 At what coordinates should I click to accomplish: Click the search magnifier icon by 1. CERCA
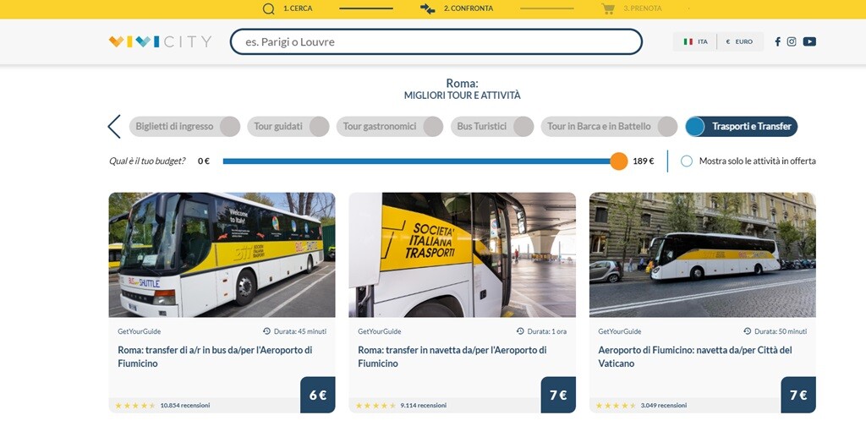[268, 8]
